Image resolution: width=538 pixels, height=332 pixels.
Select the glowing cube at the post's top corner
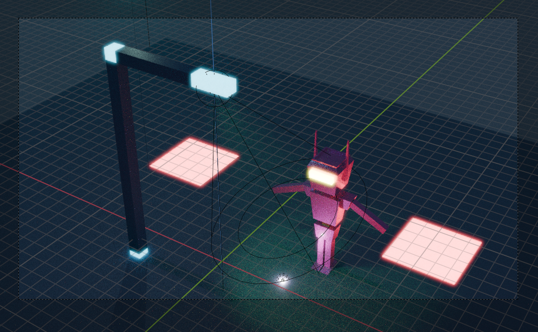(112, 53)
